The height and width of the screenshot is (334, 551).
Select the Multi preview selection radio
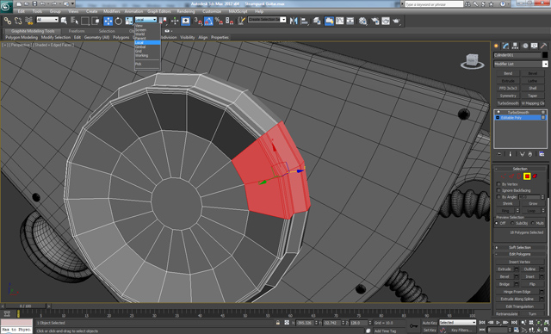point(533,223)
